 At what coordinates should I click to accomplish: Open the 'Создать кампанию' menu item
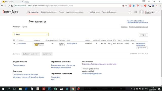[x=49, y=12]
